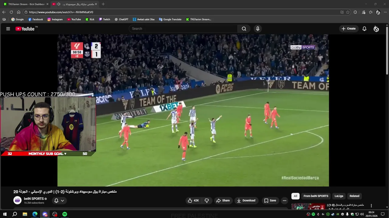Viewport: 389px width, 218px height.
Task: Open Facebook bookmark
Action: coord(36,19)
